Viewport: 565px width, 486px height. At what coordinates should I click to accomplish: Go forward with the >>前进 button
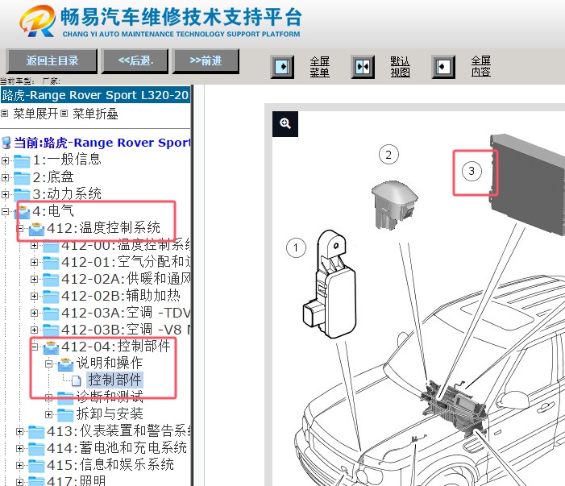(206, 61)
